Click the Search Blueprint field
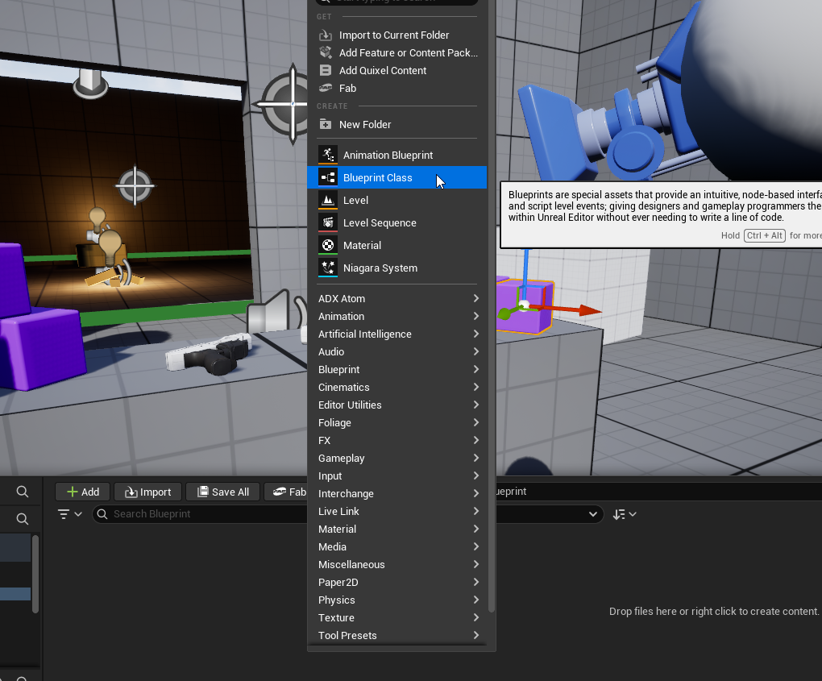Image resolution: width=822 pixels, height=681 pixels. click(199, 514)
